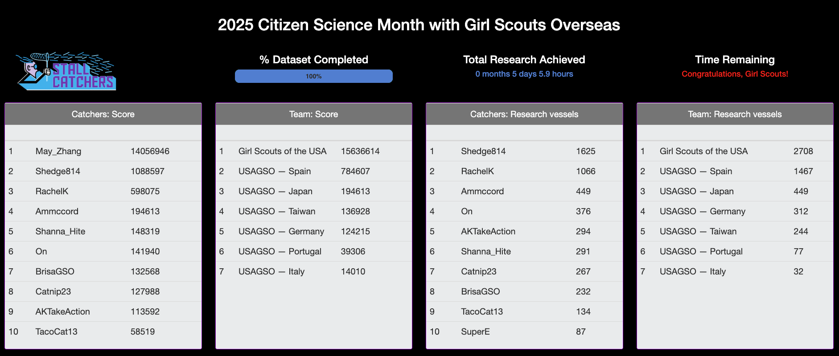
Task: Select Ammccord in the Catchers: Score table
Action: tap(57, 211)
